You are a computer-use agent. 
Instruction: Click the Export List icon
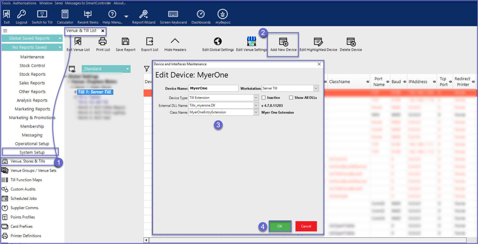click(150, 41)
